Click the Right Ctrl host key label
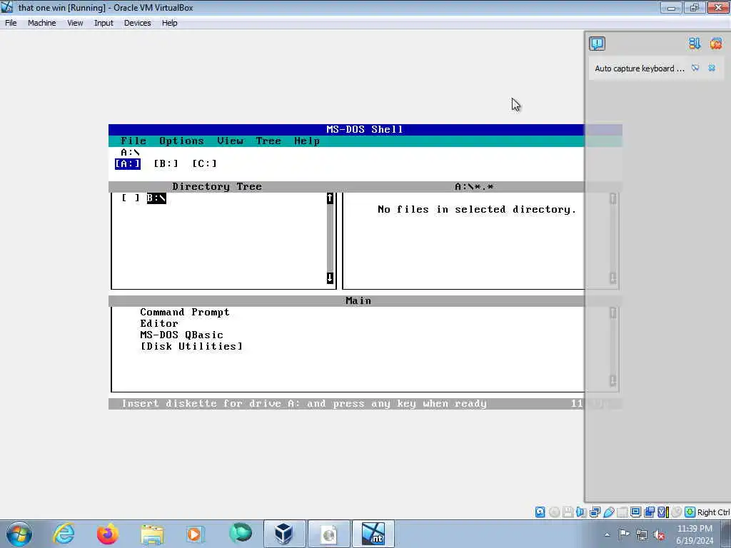 pos(714,512)
